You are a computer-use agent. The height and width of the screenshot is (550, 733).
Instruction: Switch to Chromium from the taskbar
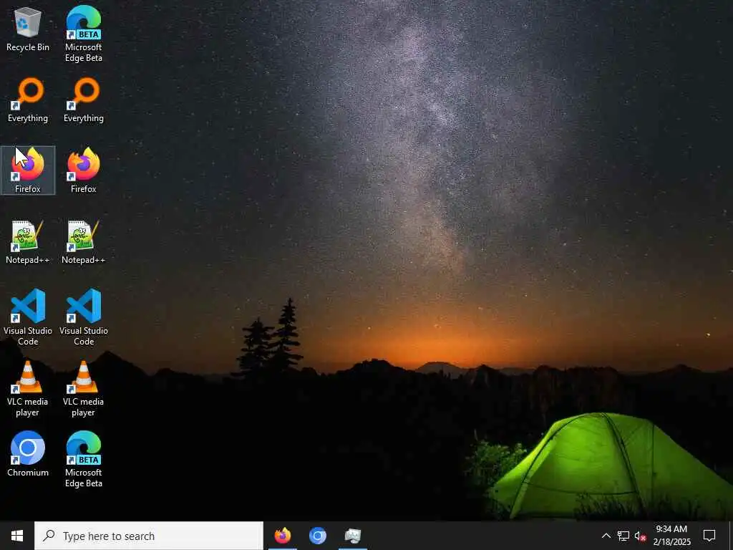tap(317, 536)
